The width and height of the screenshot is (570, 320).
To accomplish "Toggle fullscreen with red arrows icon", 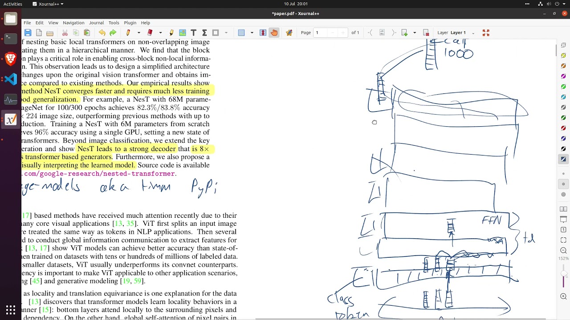I will click(486, 32).
